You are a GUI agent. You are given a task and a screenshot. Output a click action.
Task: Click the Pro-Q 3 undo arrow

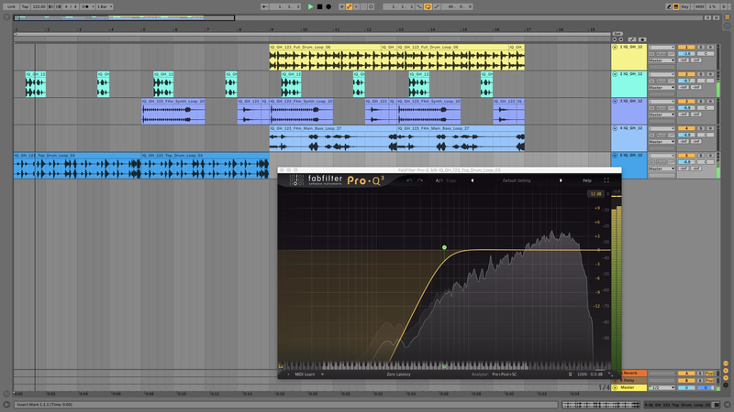409,180
